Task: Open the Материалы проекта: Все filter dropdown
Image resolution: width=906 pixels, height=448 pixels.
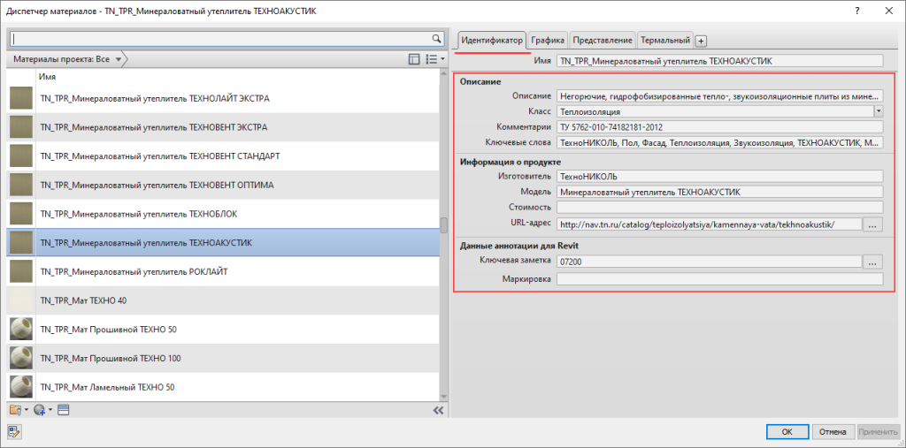Action: (x=67, y=59)
